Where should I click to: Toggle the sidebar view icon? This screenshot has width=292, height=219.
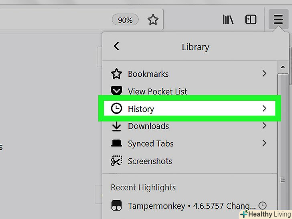251,20
